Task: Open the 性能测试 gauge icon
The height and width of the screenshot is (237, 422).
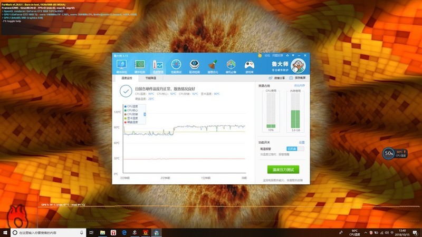Action: click(176, 66)
